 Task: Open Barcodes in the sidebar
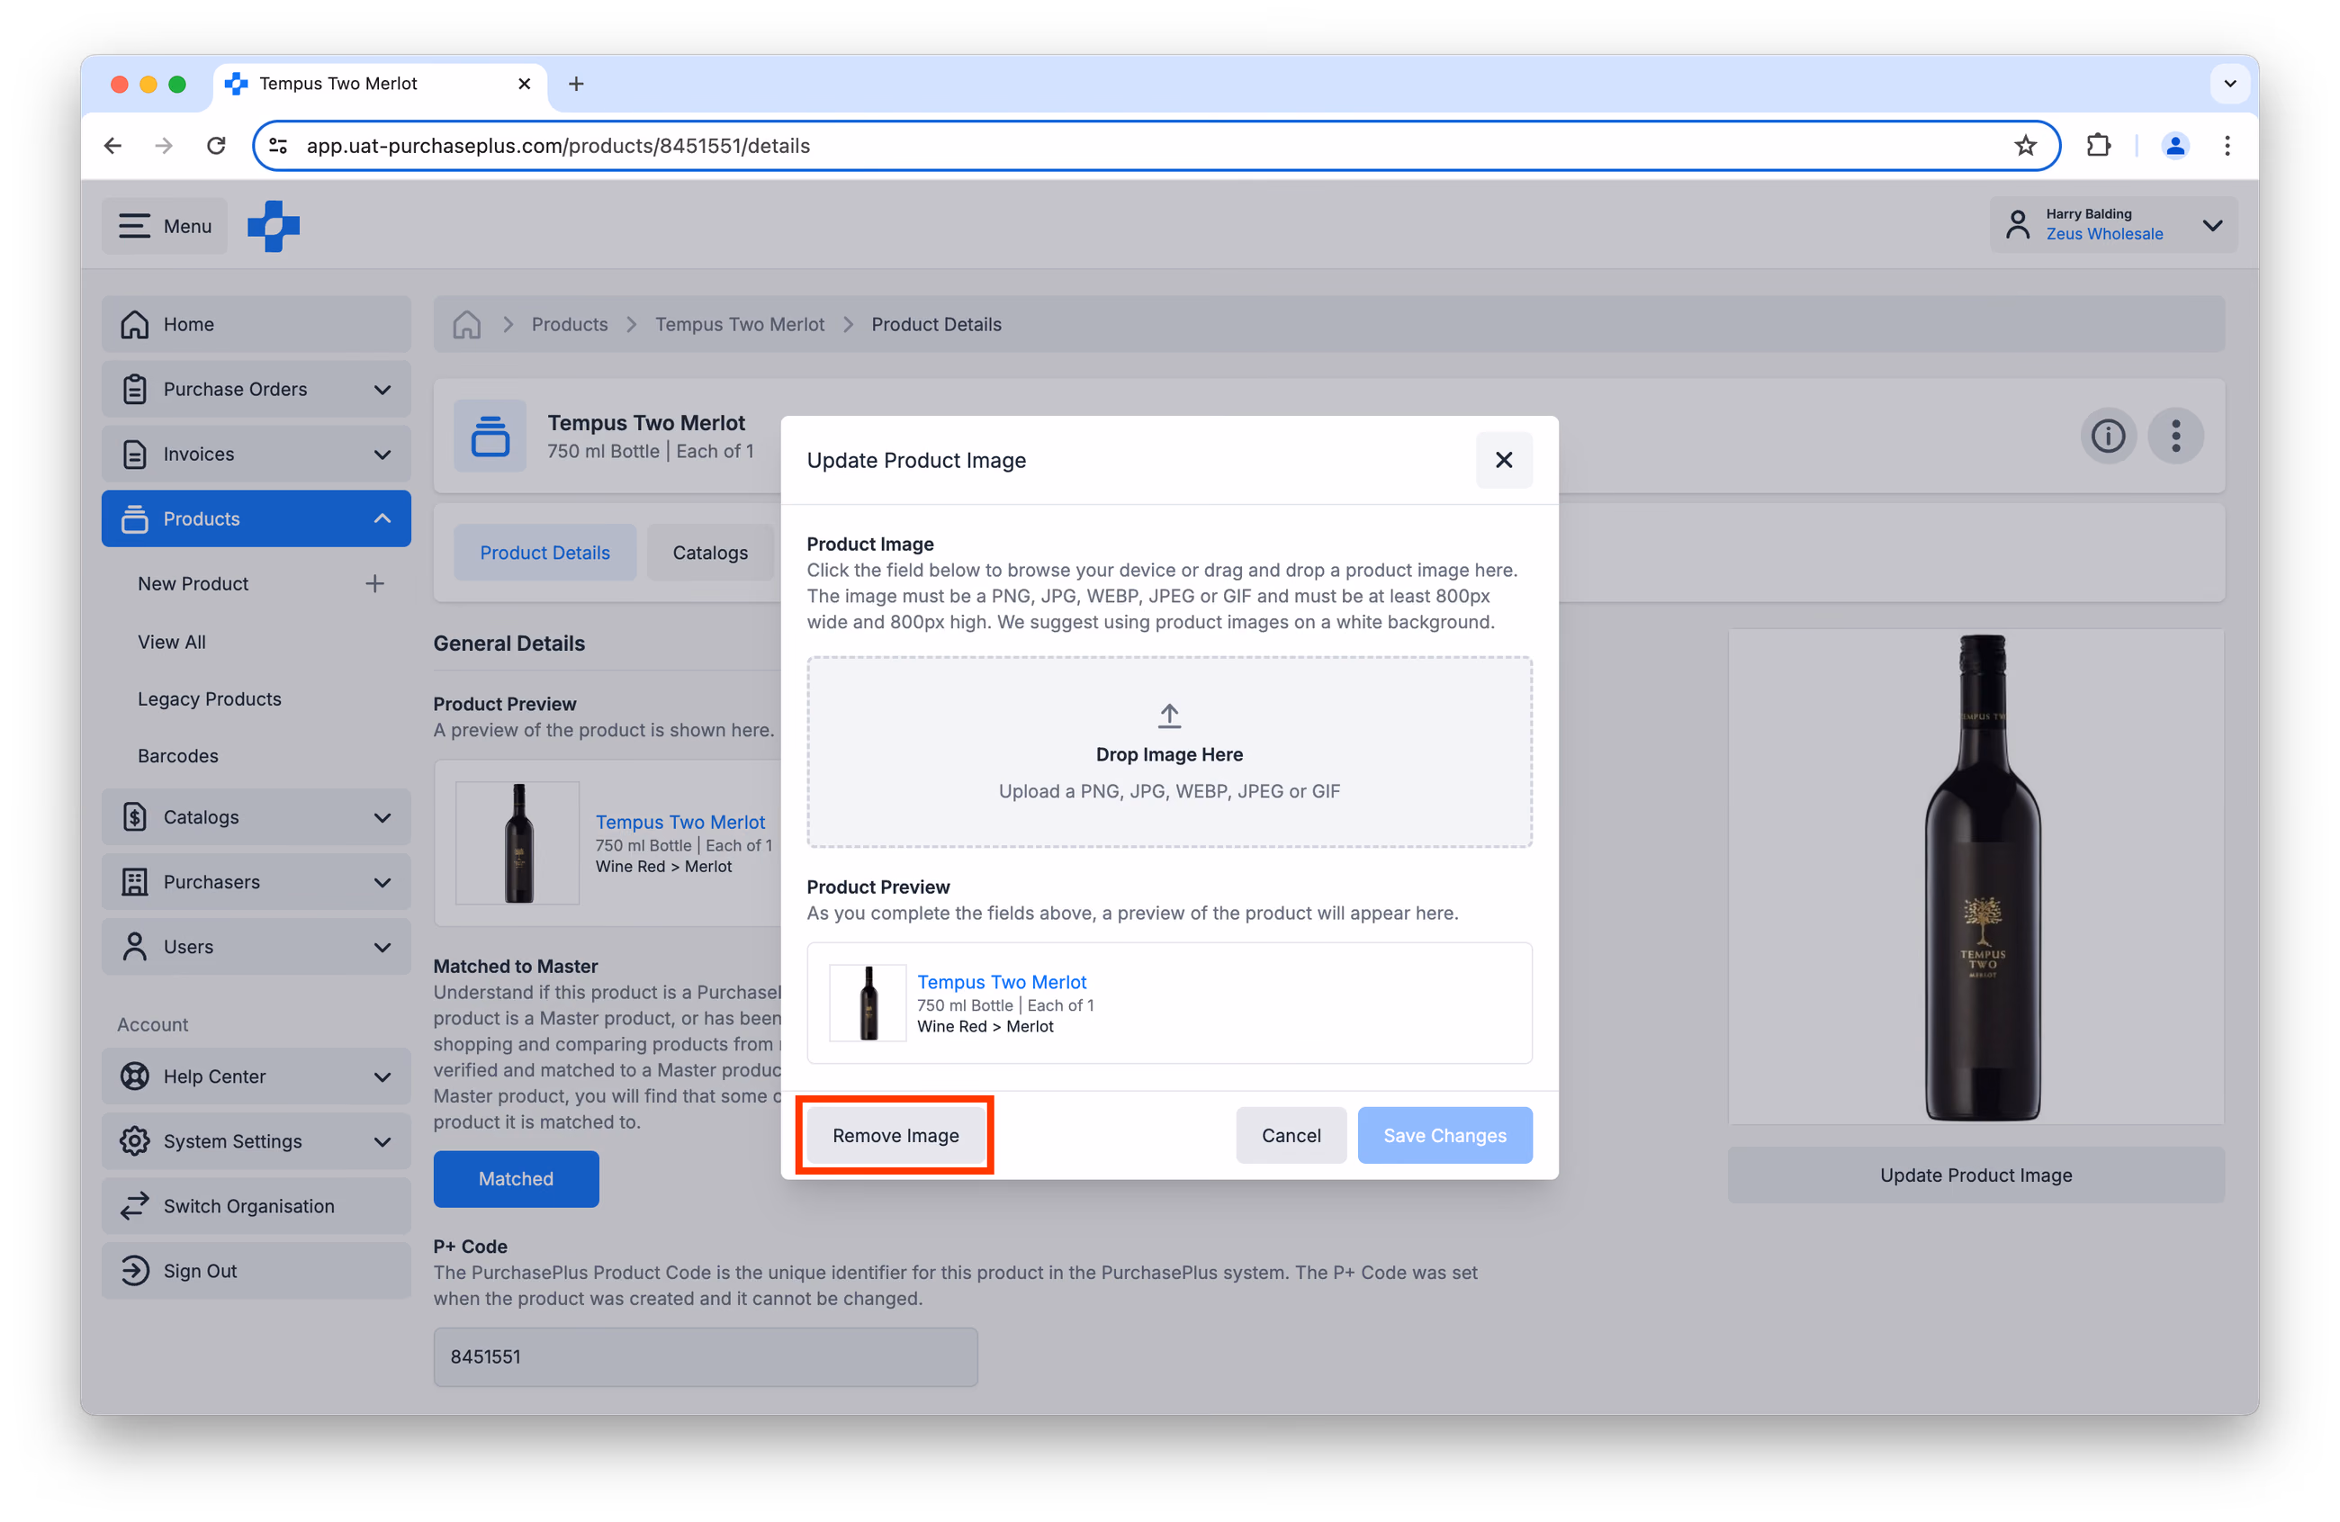click(177, 755)
